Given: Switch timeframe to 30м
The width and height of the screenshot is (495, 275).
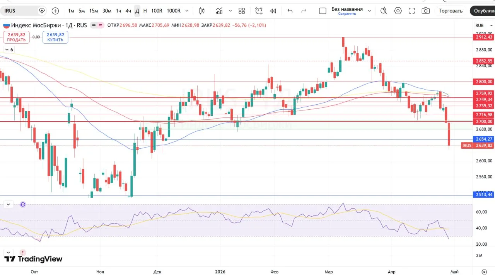Looking at the screenshot, I should 107,11.
